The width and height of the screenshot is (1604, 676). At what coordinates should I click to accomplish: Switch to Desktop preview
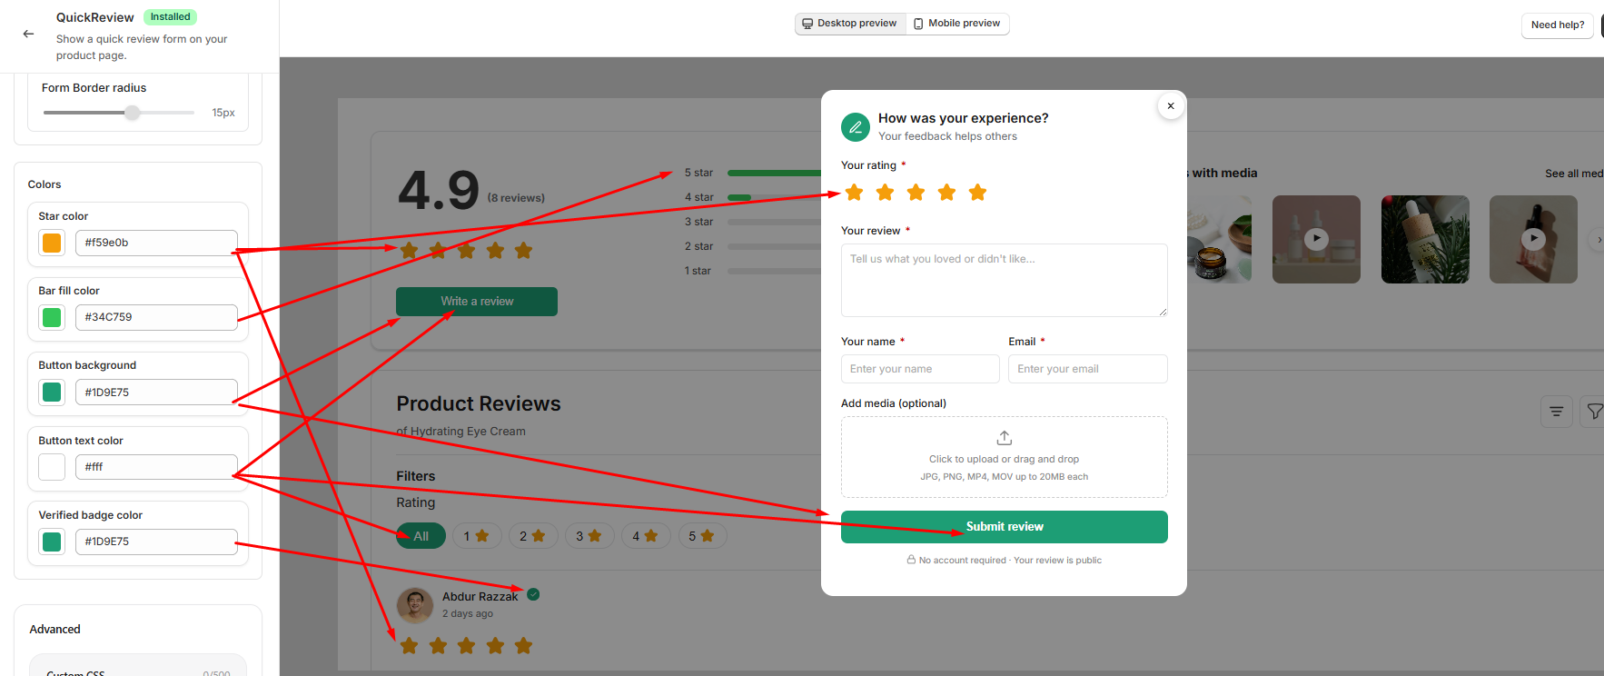pos(850,24)
